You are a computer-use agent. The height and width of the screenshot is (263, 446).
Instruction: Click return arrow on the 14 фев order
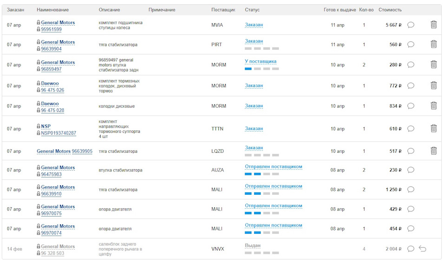tap(422, 249)
